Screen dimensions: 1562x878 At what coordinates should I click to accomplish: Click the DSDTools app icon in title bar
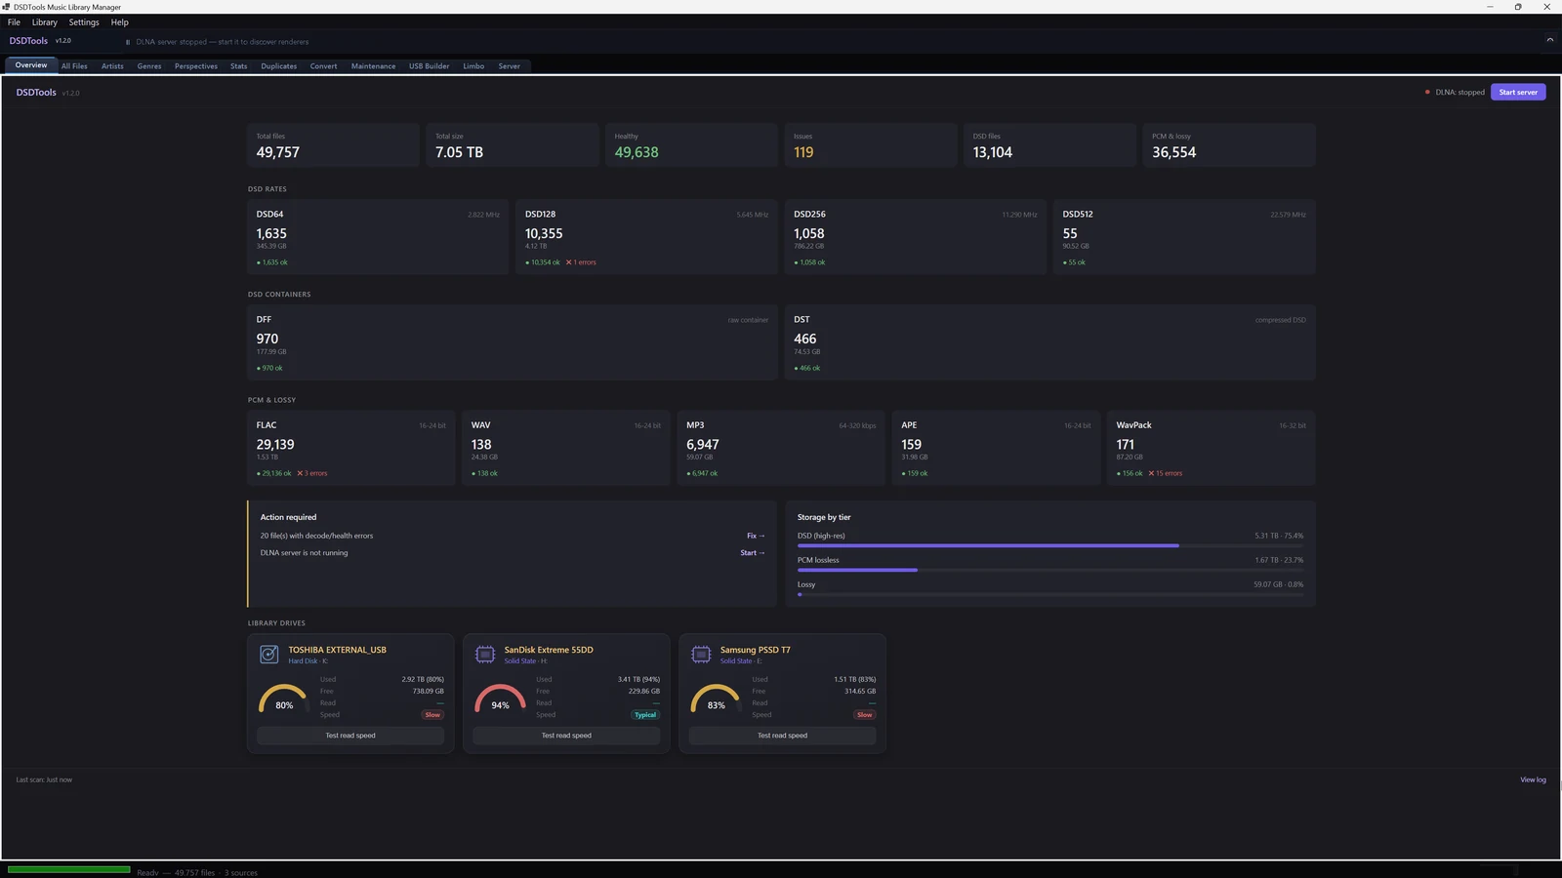click(6, 7)
